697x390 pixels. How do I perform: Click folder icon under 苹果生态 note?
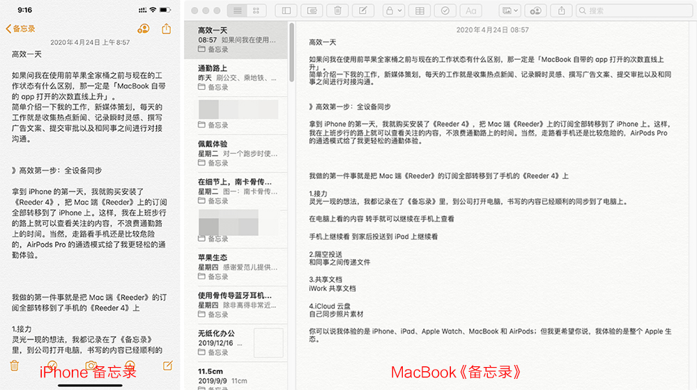[x=201, y=276]
